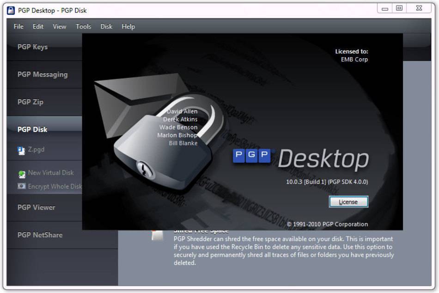Image resolution: width=439 pixels, height=293 pixels.
Task: Open the PGP NetShare sidebar section
Action: coord(40,235)
